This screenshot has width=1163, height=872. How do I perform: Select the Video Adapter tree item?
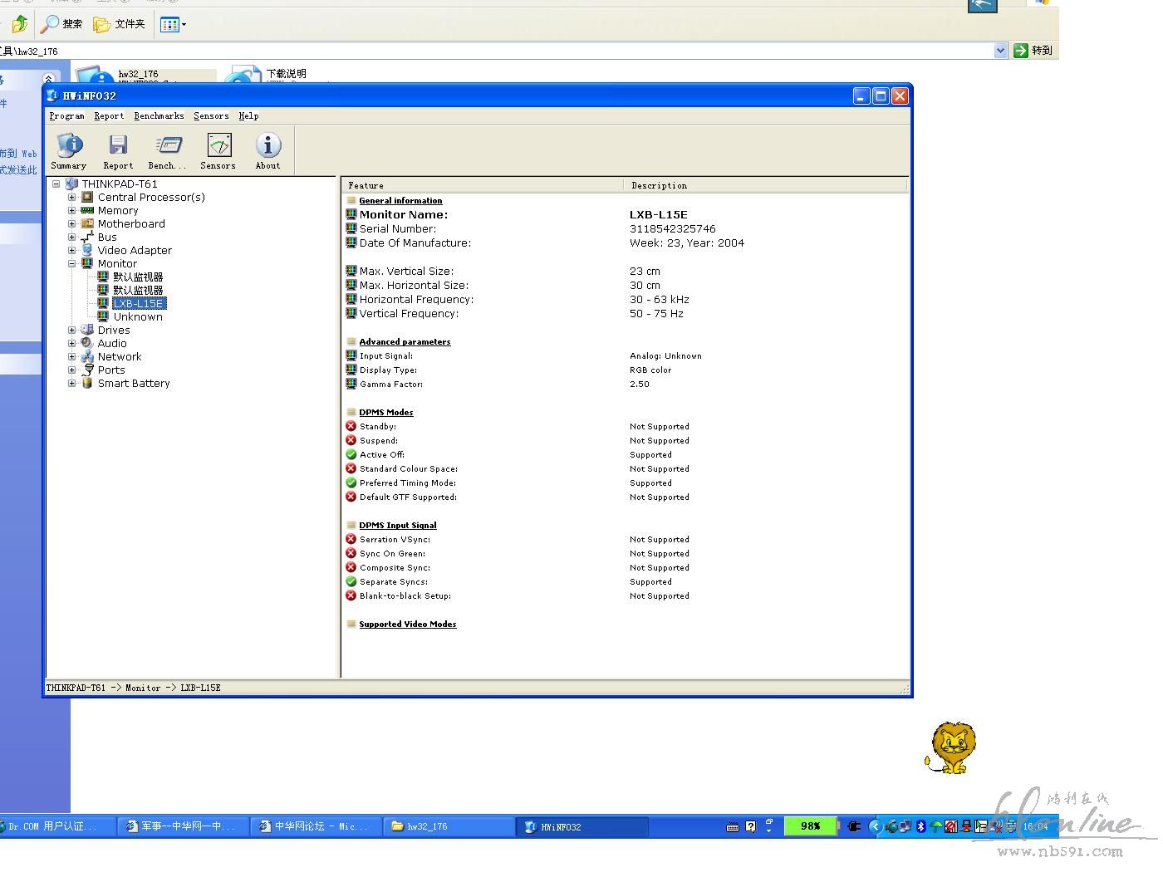135,250
